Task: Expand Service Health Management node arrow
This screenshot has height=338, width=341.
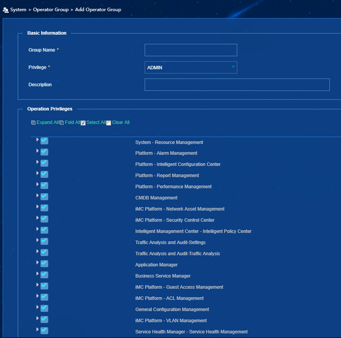Action: [x=37, y=329]
